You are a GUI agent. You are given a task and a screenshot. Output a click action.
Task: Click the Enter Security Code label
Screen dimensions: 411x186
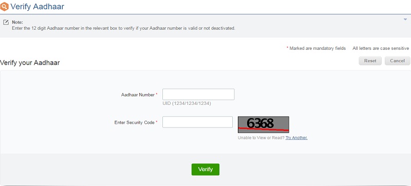click(x=135, y=122)
